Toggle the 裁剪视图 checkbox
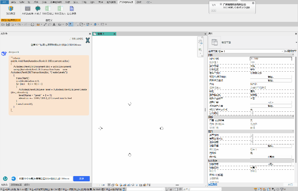The width and height of the screenshot is (298, 191). (252, 135)
